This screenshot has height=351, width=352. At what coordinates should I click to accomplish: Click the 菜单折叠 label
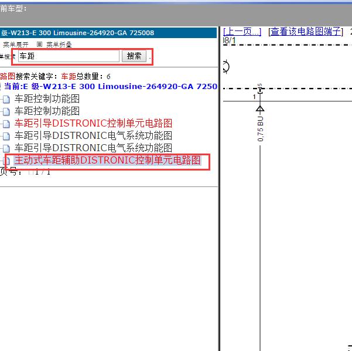[59, 45]
